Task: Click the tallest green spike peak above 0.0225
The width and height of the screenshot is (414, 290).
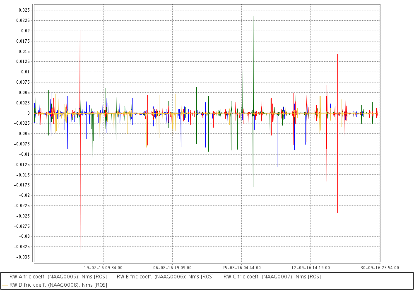Action: 253,16
